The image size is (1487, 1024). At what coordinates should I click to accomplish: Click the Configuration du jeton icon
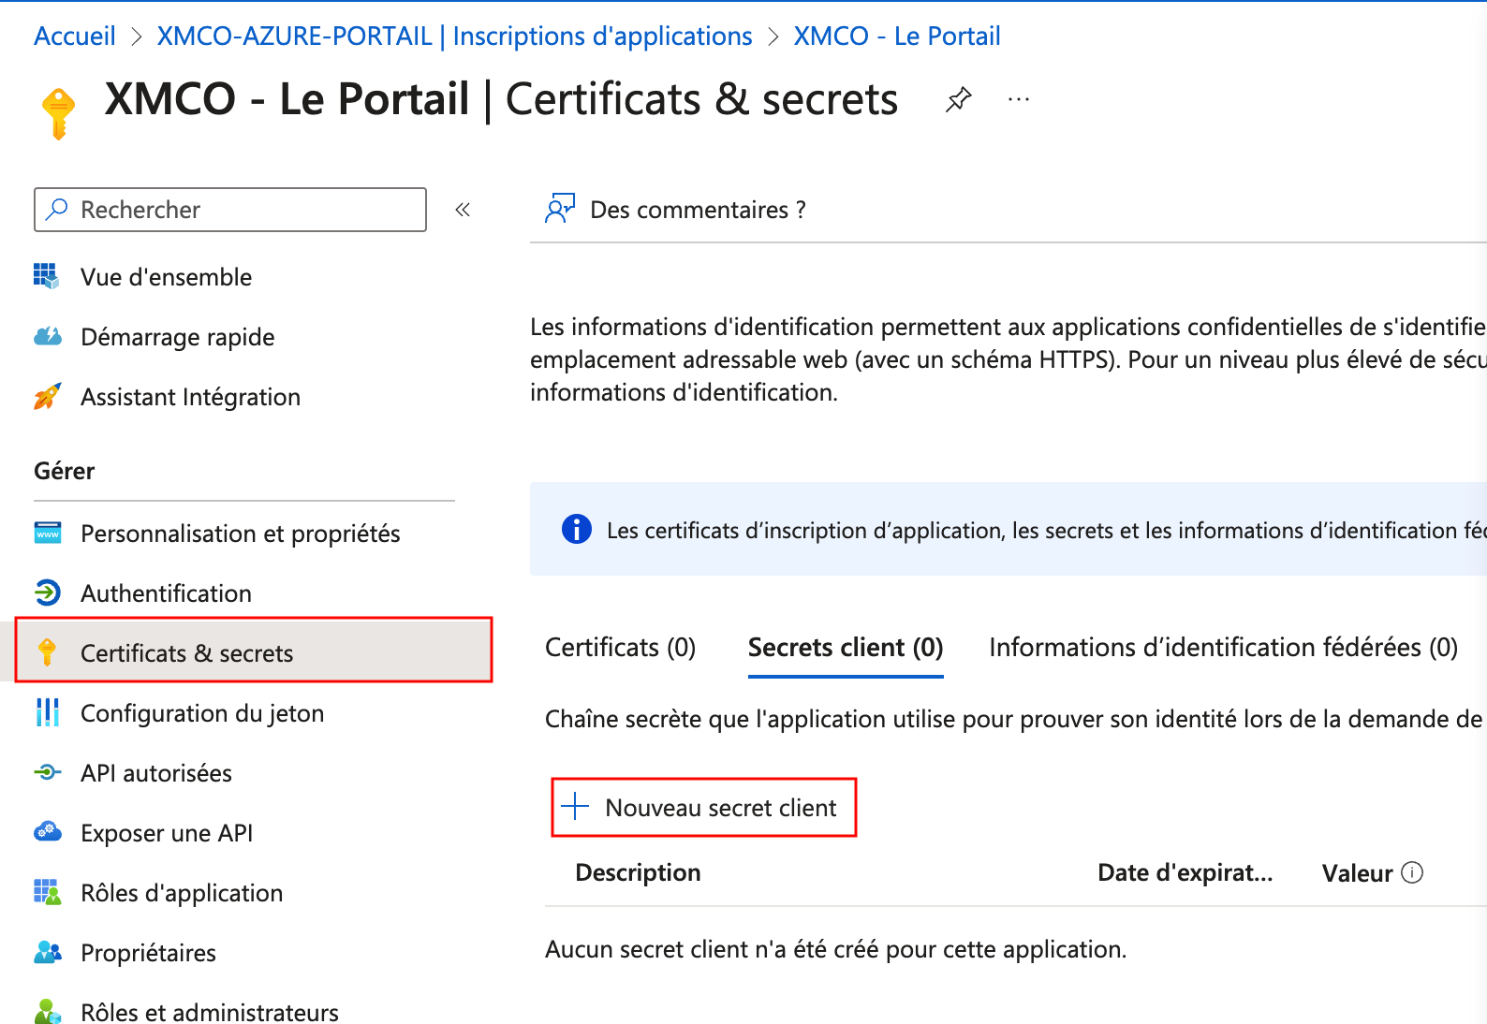click(48, 713)
